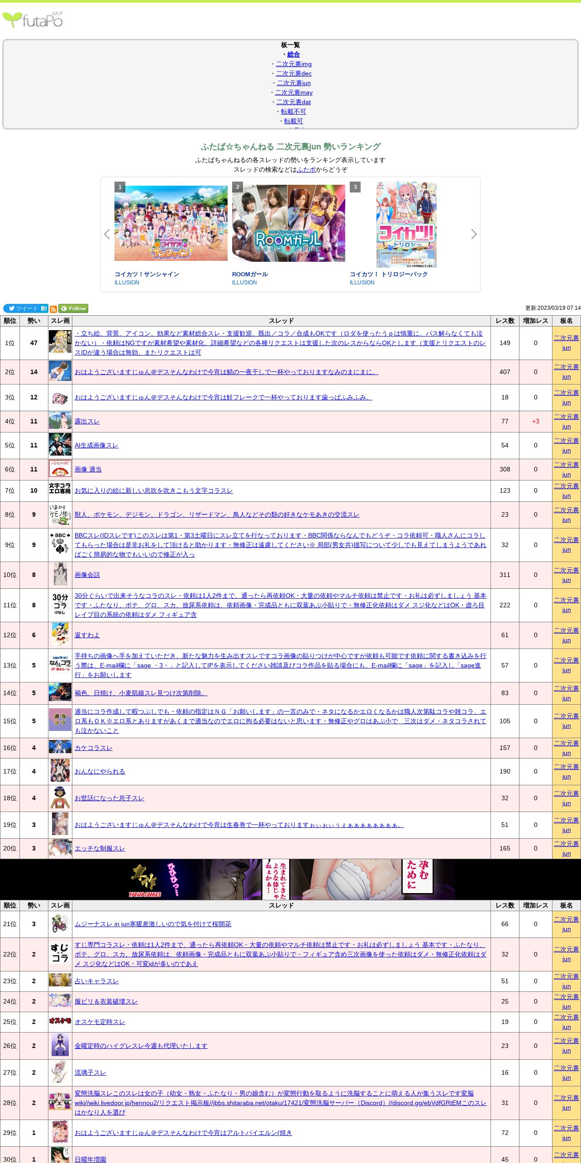This screenshot has width=581, height=1163.
Task: Click the BBC spade thumbnail in the 9位 row
Action: pos(60,543)
